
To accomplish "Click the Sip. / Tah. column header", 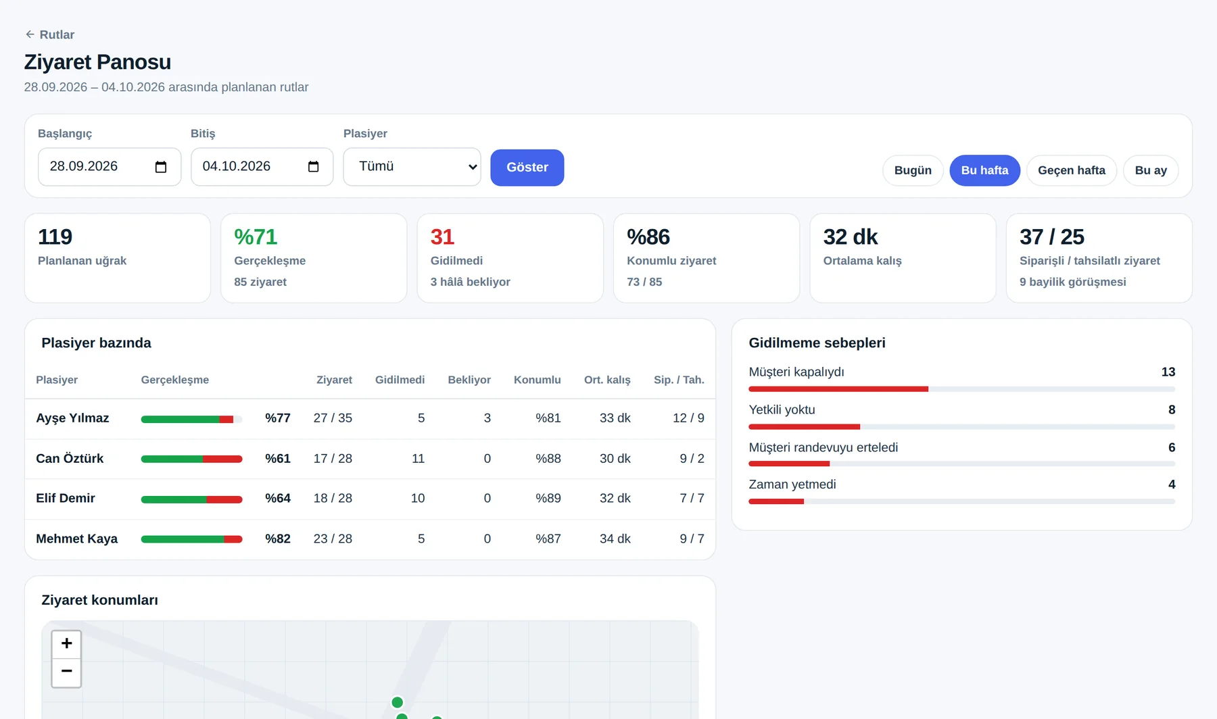I will point(679,380).
